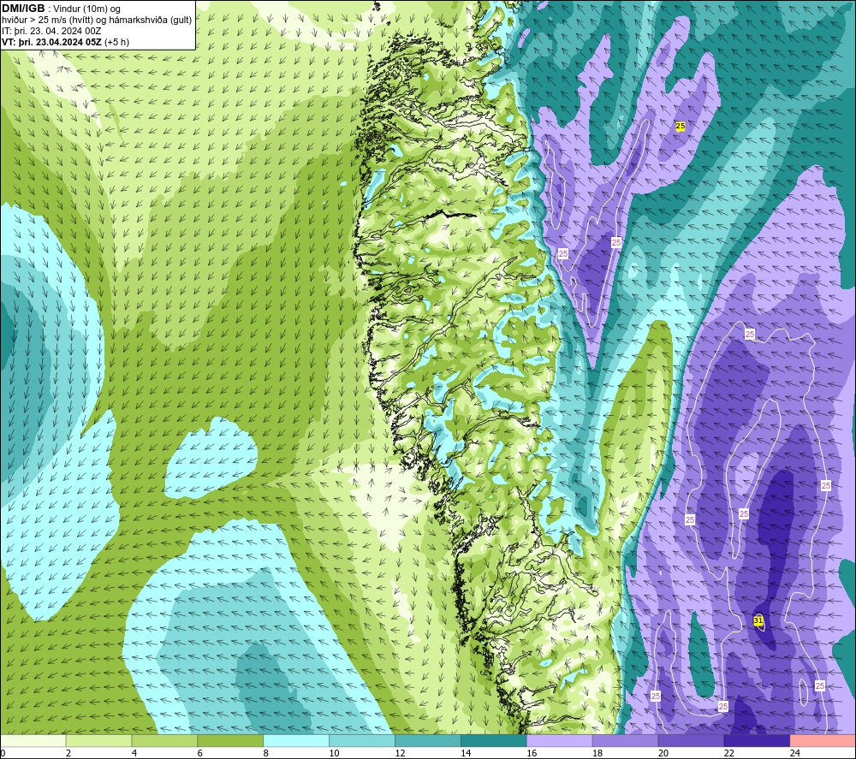The width and height of the screenshot is (856, 759).
Task: Pick the dark teal 14–16 m/s swatch
Action: coord(494,740)
